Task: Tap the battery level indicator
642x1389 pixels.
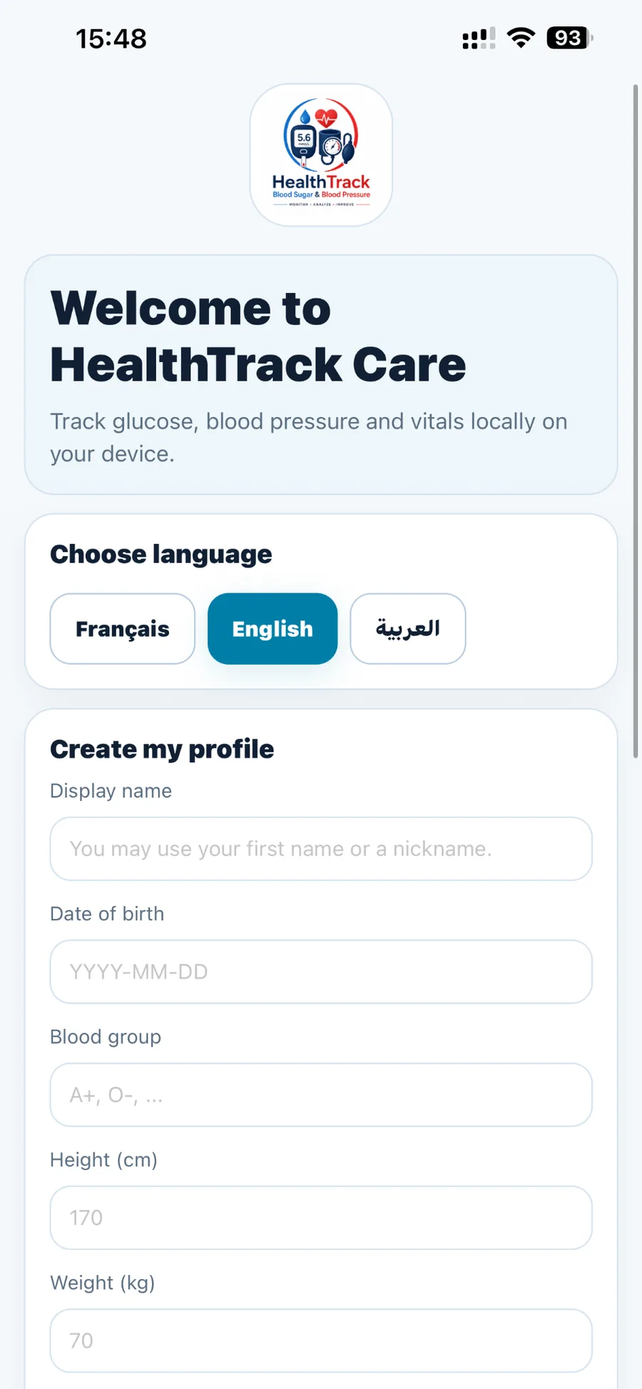Action: tap(569, 38)
